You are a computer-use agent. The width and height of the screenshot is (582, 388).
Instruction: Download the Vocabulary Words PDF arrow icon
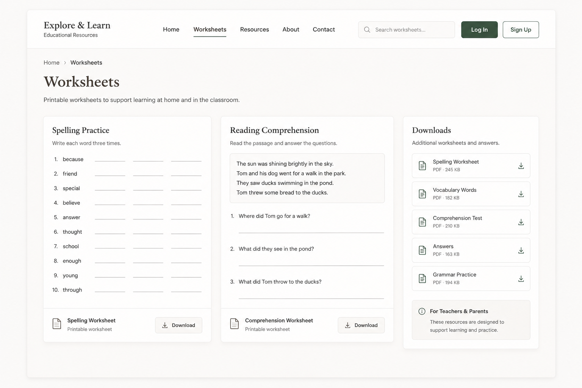[x=521, y=194]
